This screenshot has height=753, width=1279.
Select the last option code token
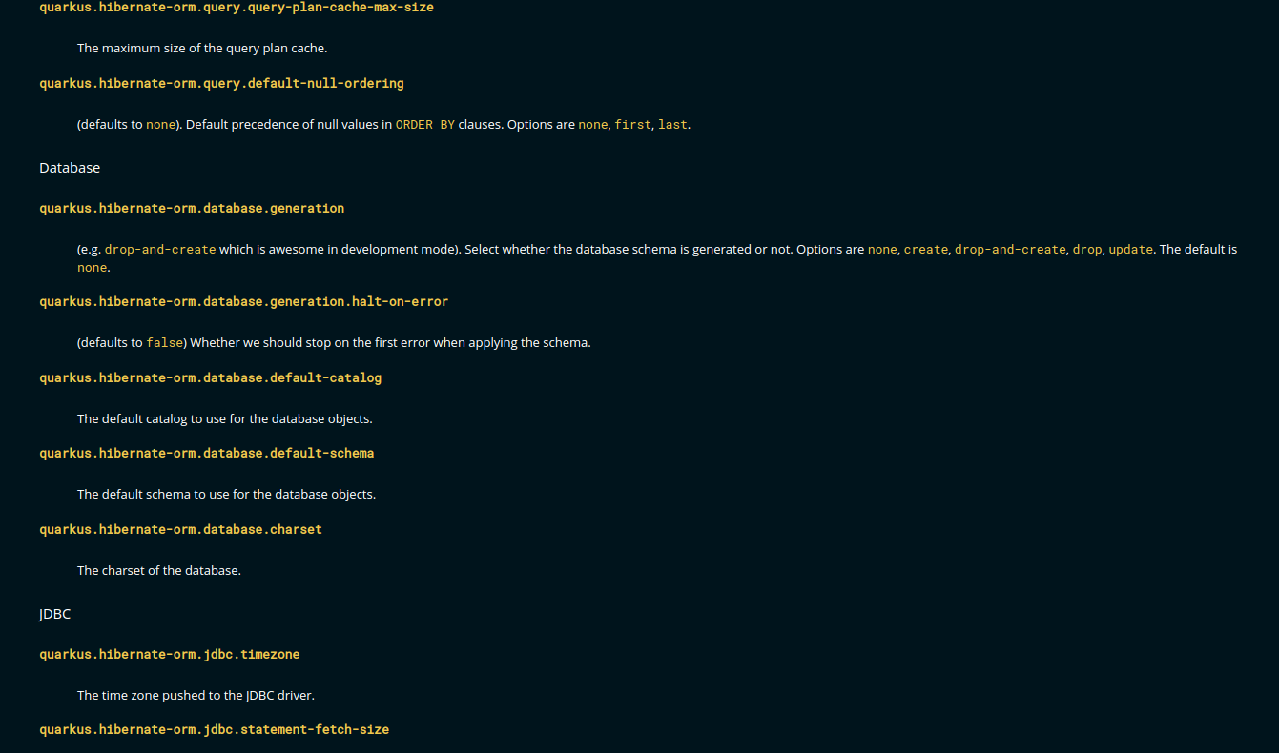coord(672,124)
